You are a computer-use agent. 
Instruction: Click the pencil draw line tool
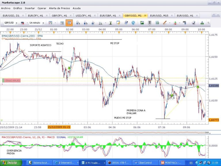coord(165,23)
